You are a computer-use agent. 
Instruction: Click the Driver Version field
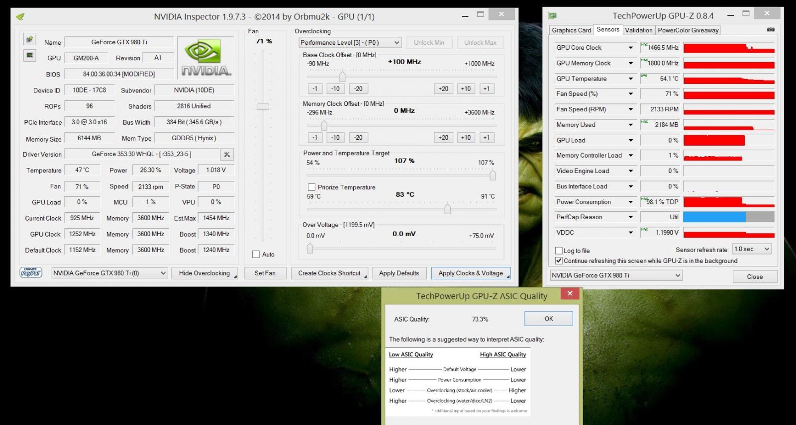point(142,154)
